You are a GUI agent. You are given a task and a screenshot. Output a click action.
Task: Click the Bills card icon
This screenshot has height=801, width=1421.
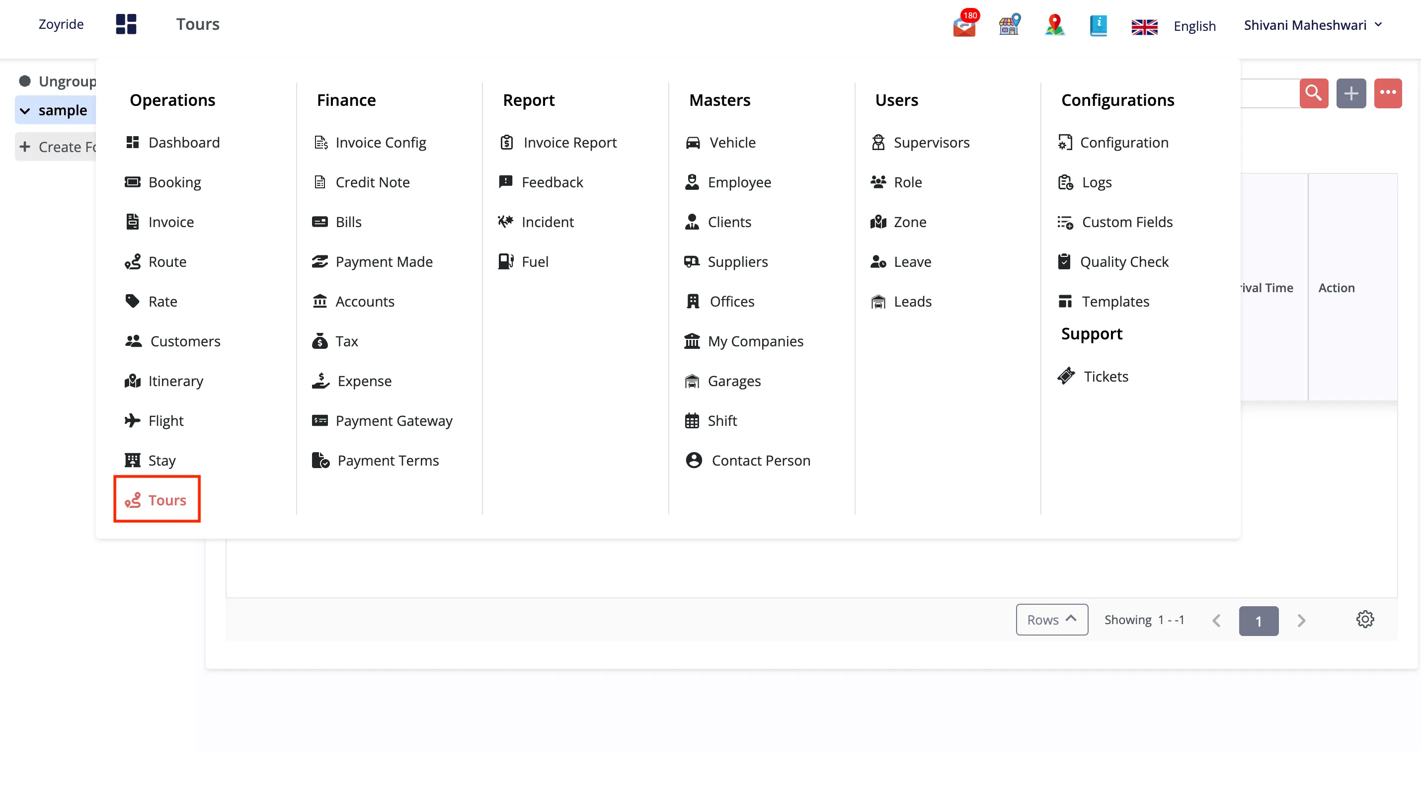320,222
